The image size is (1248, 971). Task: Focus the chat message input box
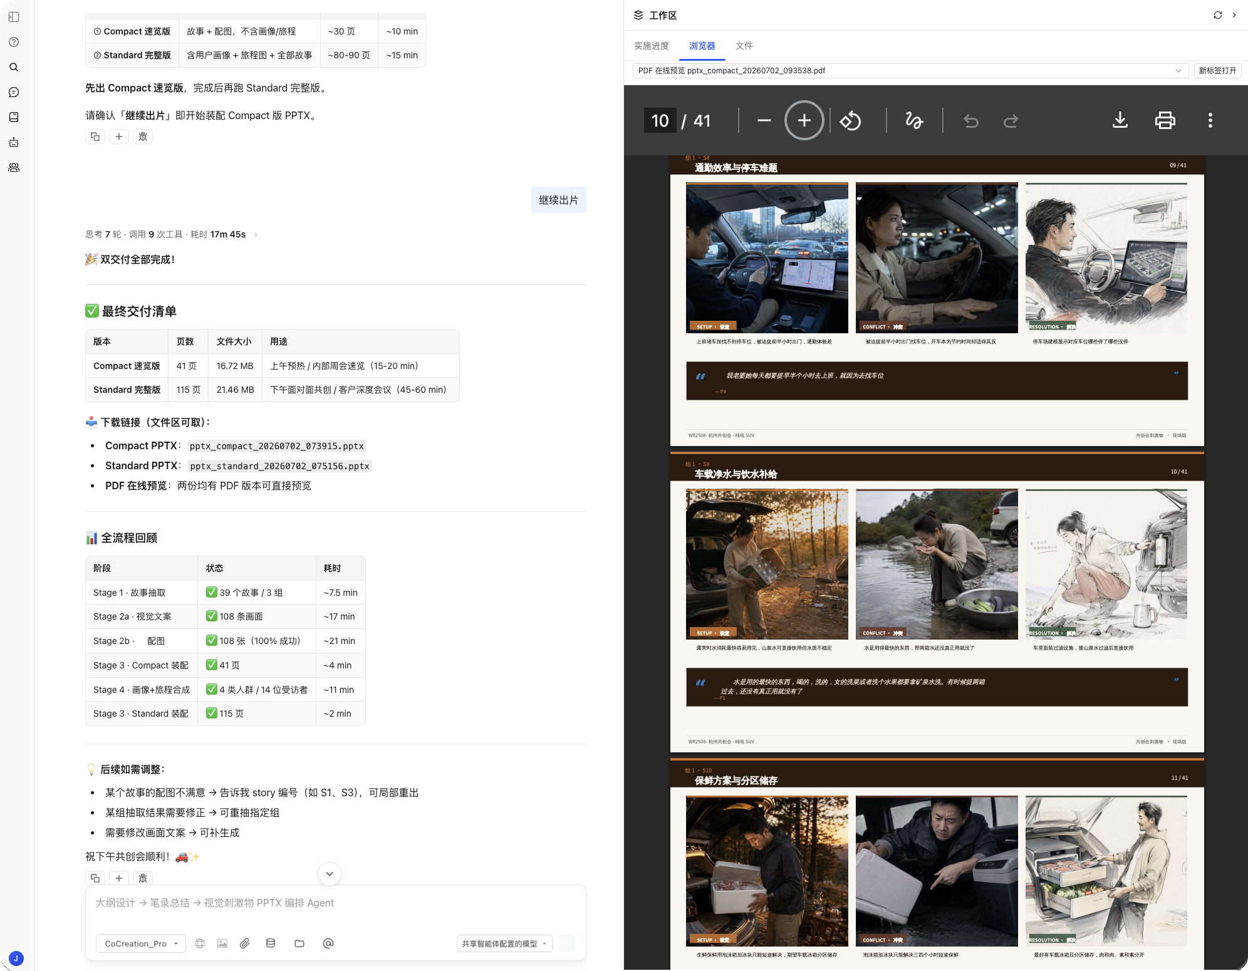(x=336, y=903)
